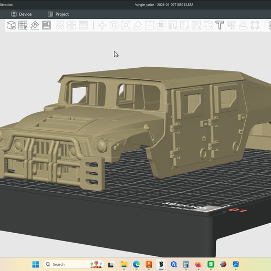
Task: Arrange all objects on the plate
Action: (x=46, y=25)
